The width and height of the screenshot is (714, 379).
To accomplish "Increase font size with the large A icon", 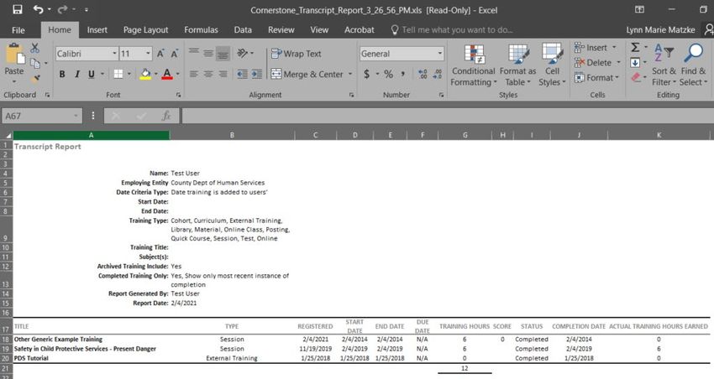I will point(160,54).
